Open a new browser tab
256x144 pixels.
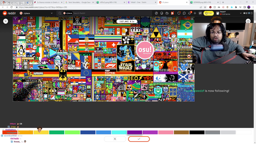coord(223,2)
